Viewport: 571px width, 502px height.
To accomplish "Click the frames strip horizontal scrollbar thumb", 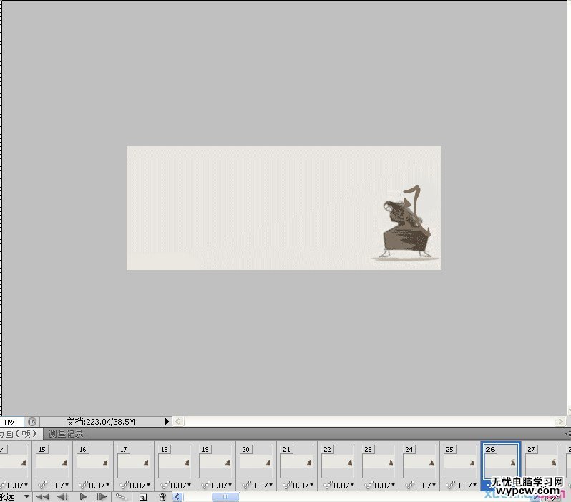I will pyautogui.click(x=226, y=496).
